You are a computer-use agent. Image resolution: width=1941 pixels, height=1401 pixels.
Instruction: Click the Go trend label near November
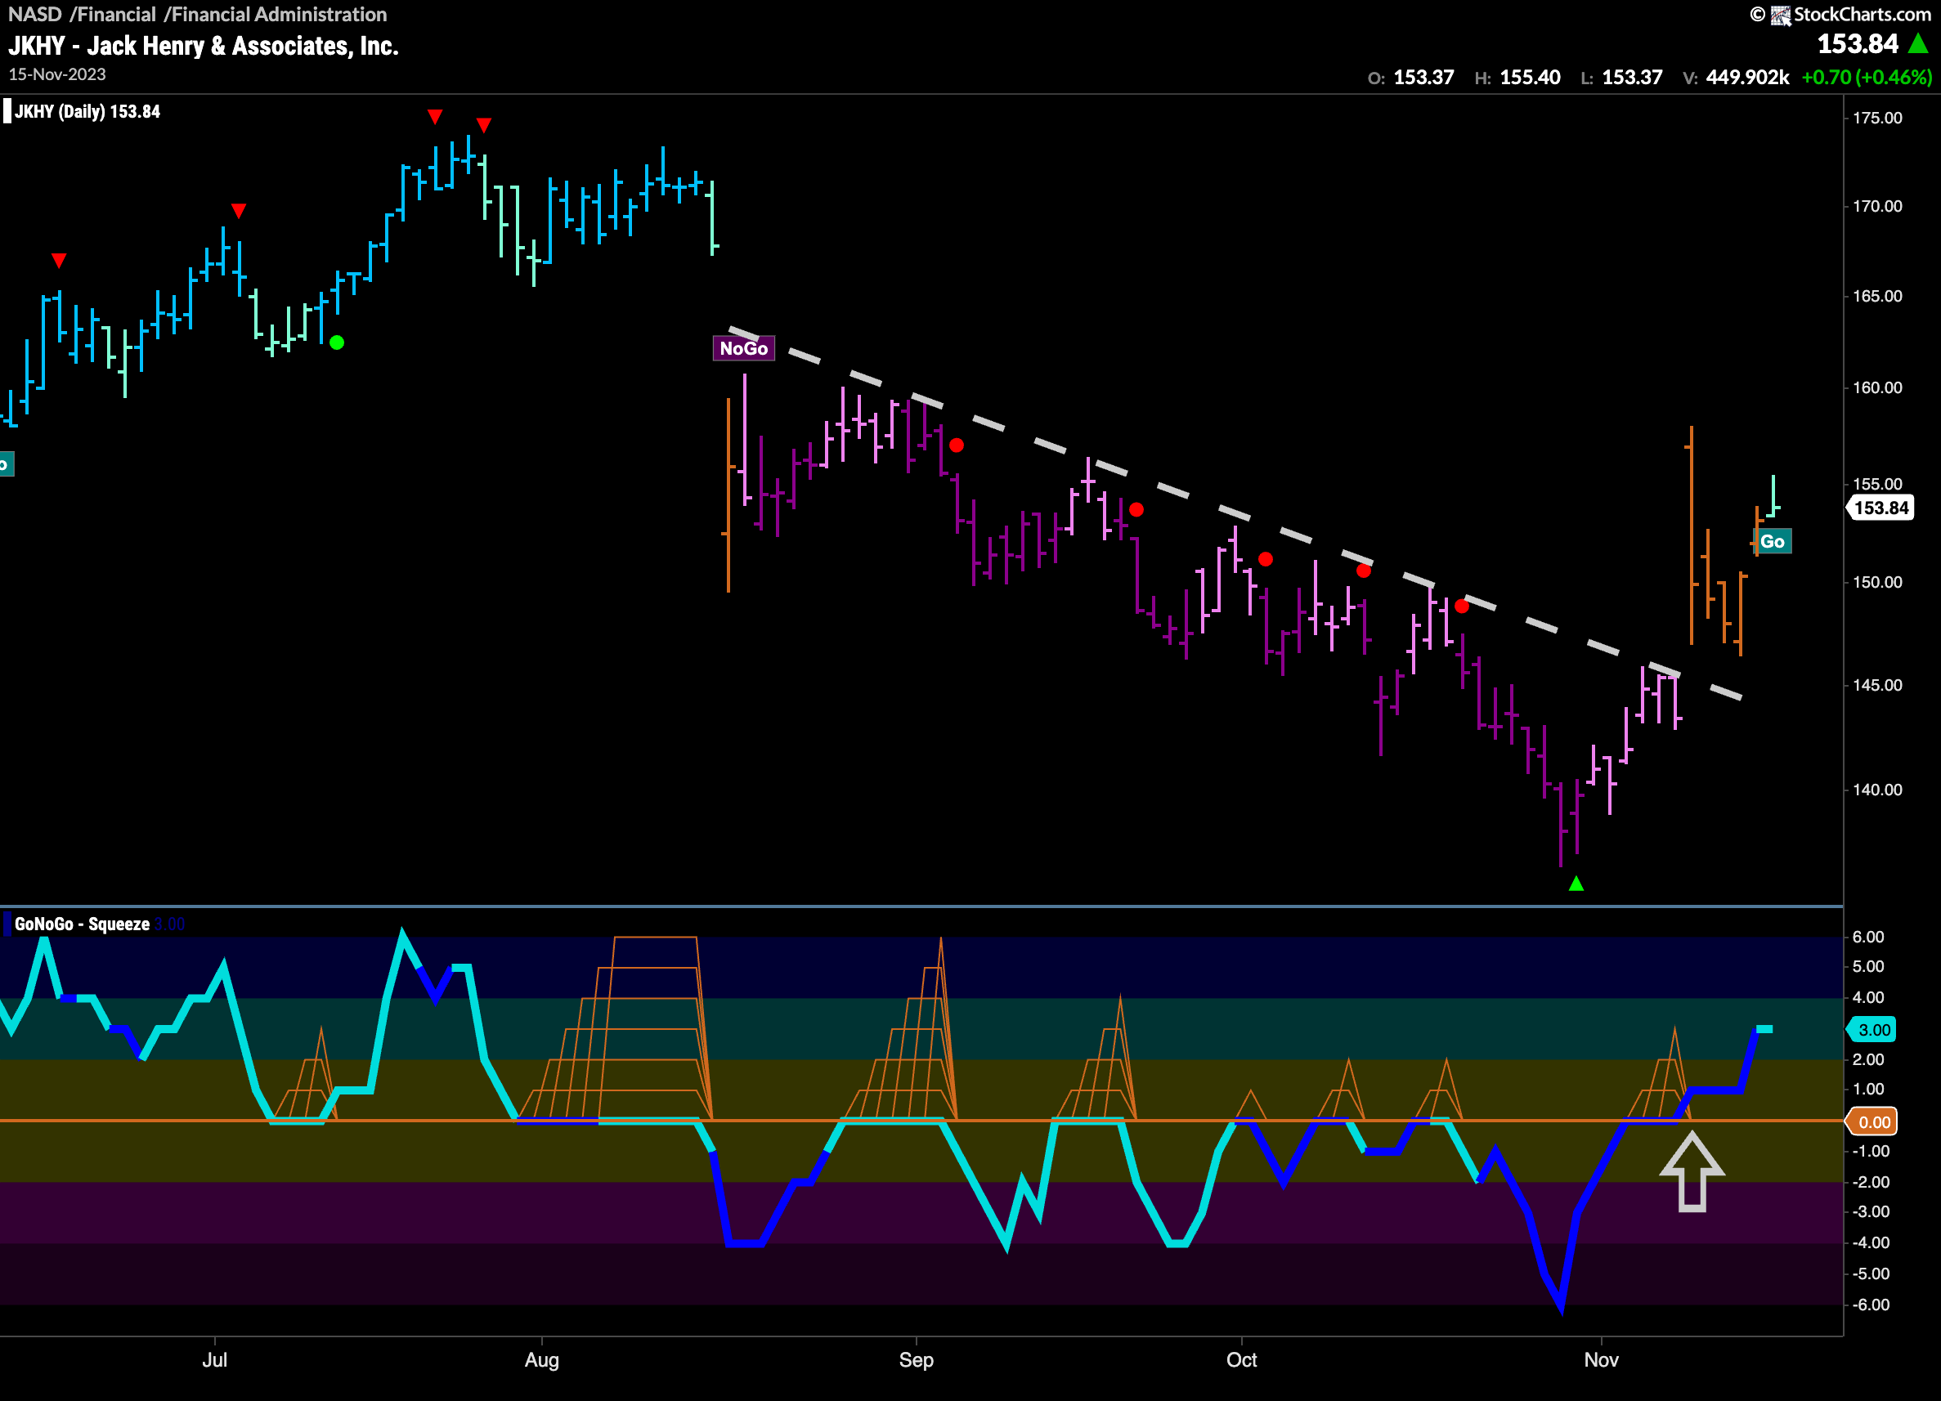pyautogui.click(x=1773, y=541)
